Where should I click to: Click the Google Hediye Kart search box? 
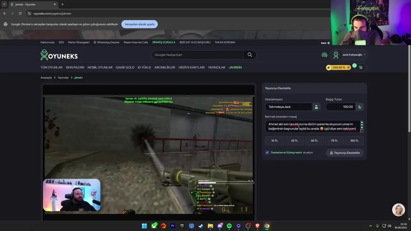click(197, 55)
